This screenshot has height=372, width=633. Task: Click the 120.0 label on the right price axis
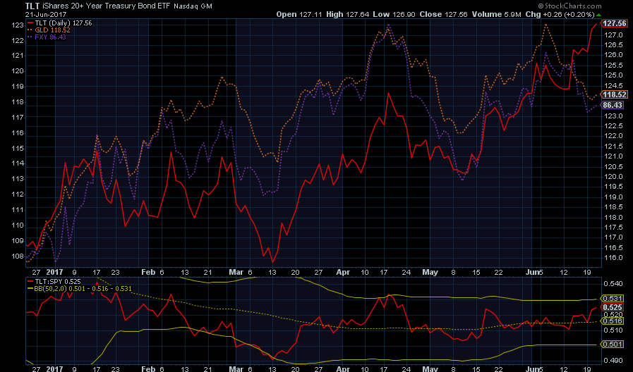pyautogui.click(x=613, y=177)
